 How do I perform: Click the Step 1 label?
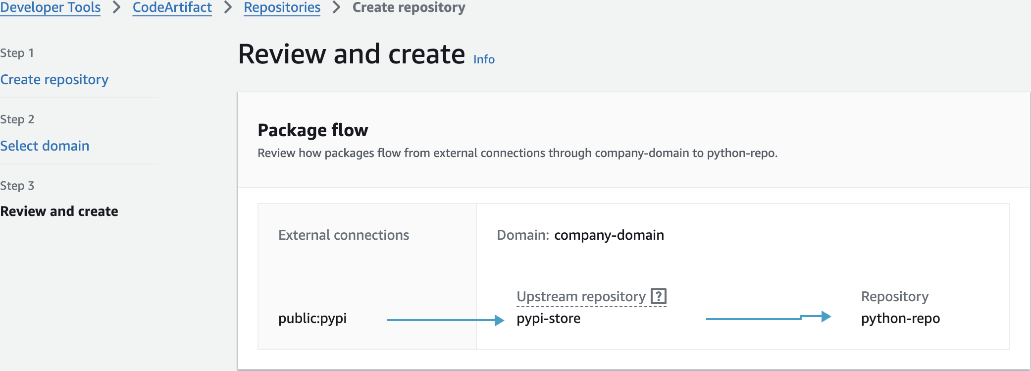[17, 53]
